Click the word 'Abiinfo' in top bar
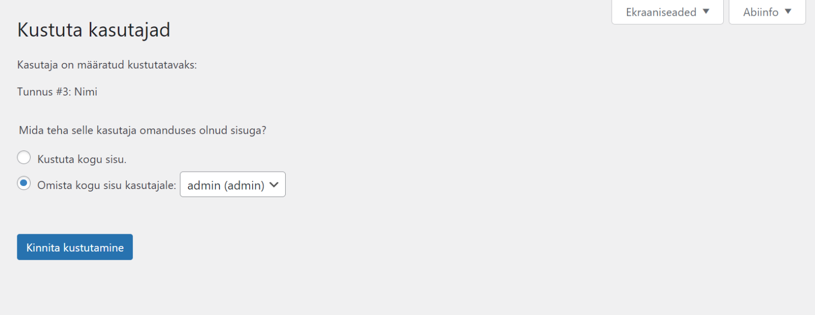Image resolution: width=815 pixels, height=315 pixels. pyautogui.click(x=760, y=12)
